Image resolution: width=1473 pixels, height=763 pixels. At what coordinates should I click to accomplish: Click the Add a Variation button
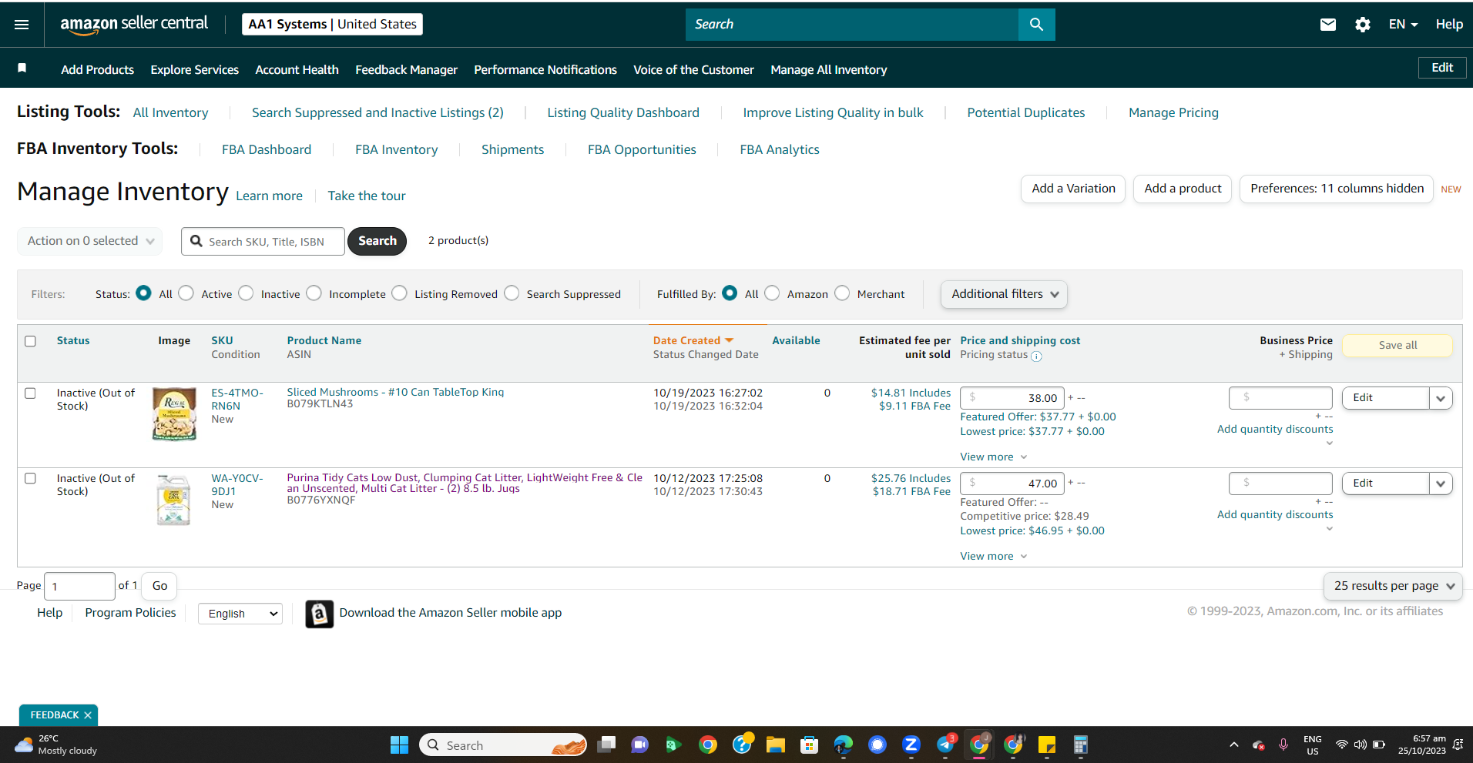(x=1073, y=189)
